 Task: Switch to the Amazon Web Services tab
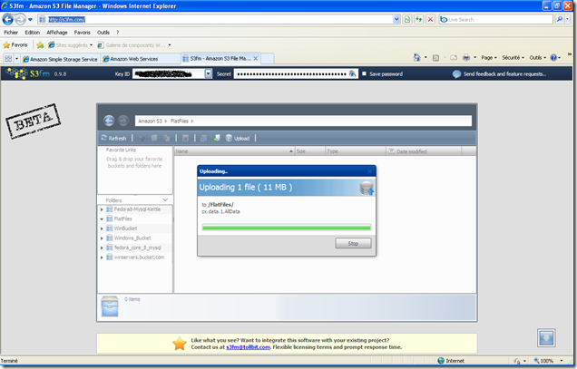tap(141, 59)
